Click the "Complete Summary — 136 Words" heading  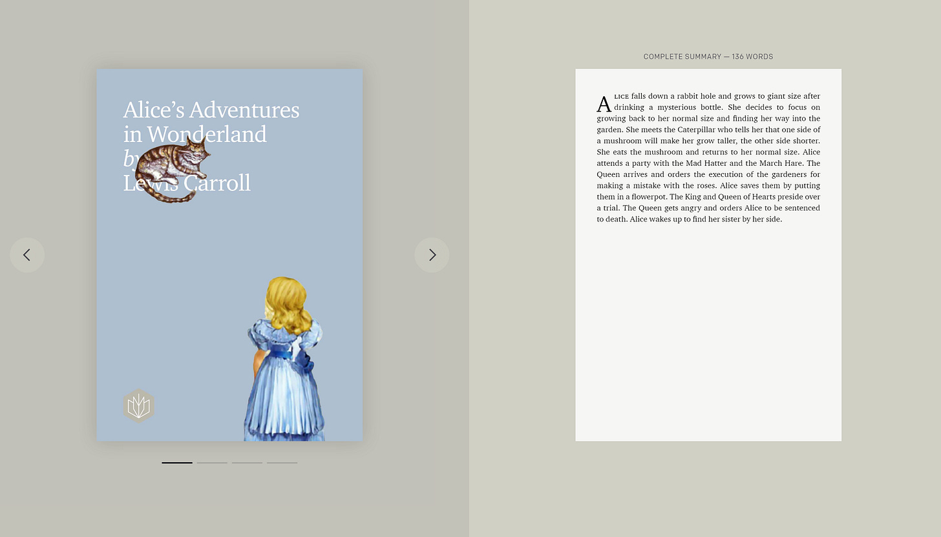(x=708, y=57)
